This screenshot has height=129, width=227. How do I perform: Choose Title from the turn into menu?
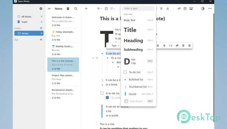(x=130, y=30)
